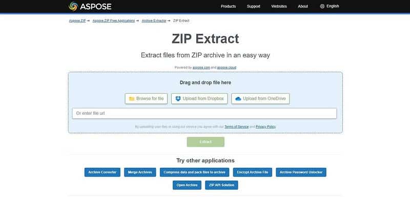Viewport: 410px width, 197px height.
Task: Click the file URL input field
Action: 204,114
